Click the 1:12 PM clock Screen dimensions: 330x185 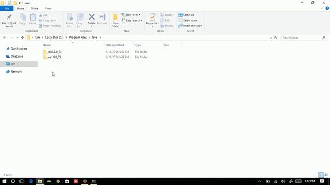tap(309, 181)
